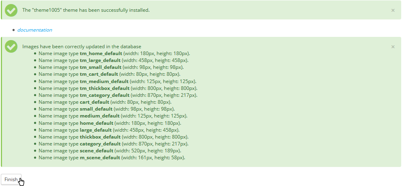Open the documentation link
Image resolution: width=402 pixels, height=186 pixels.
click(35, 30)
